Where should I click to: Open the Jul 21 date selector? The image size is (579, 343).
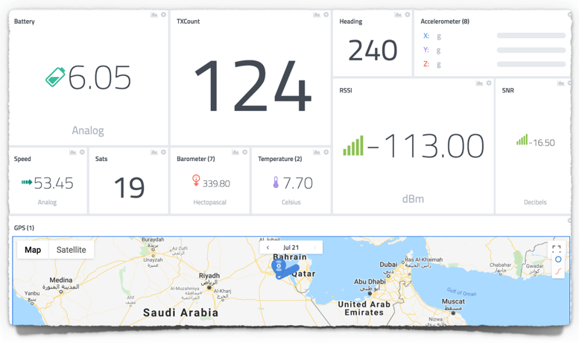point(291,248)
